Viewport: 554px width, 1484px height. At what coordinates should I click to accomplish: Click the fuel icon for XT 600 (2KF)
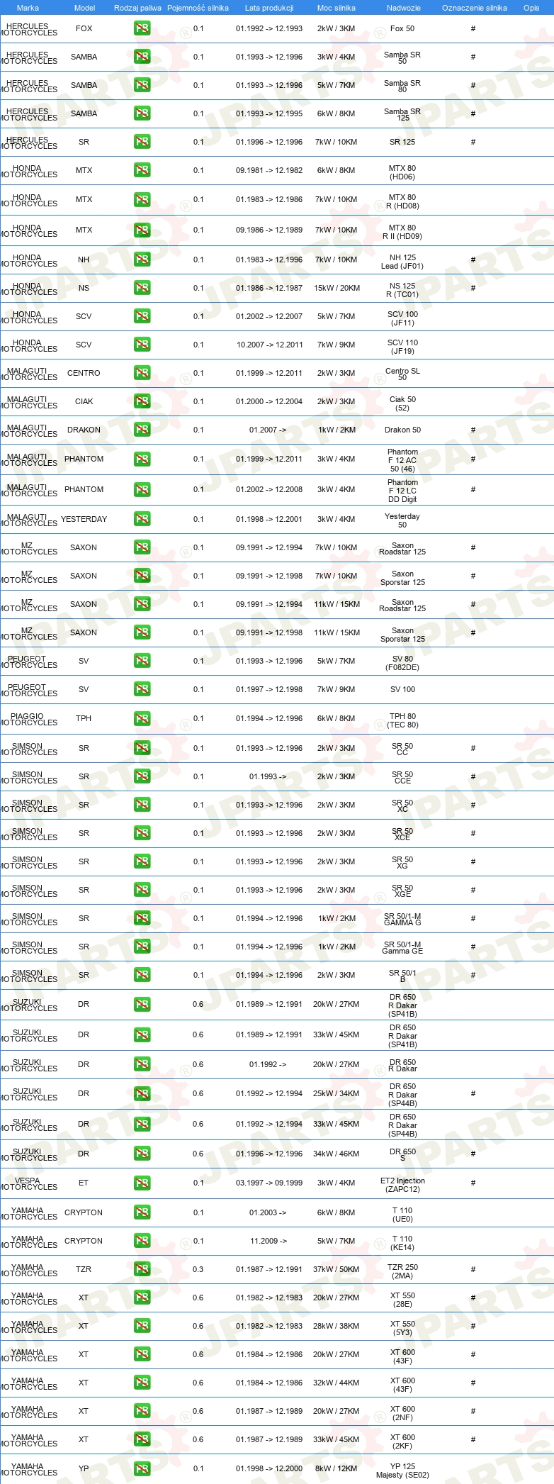(142, 1439)
